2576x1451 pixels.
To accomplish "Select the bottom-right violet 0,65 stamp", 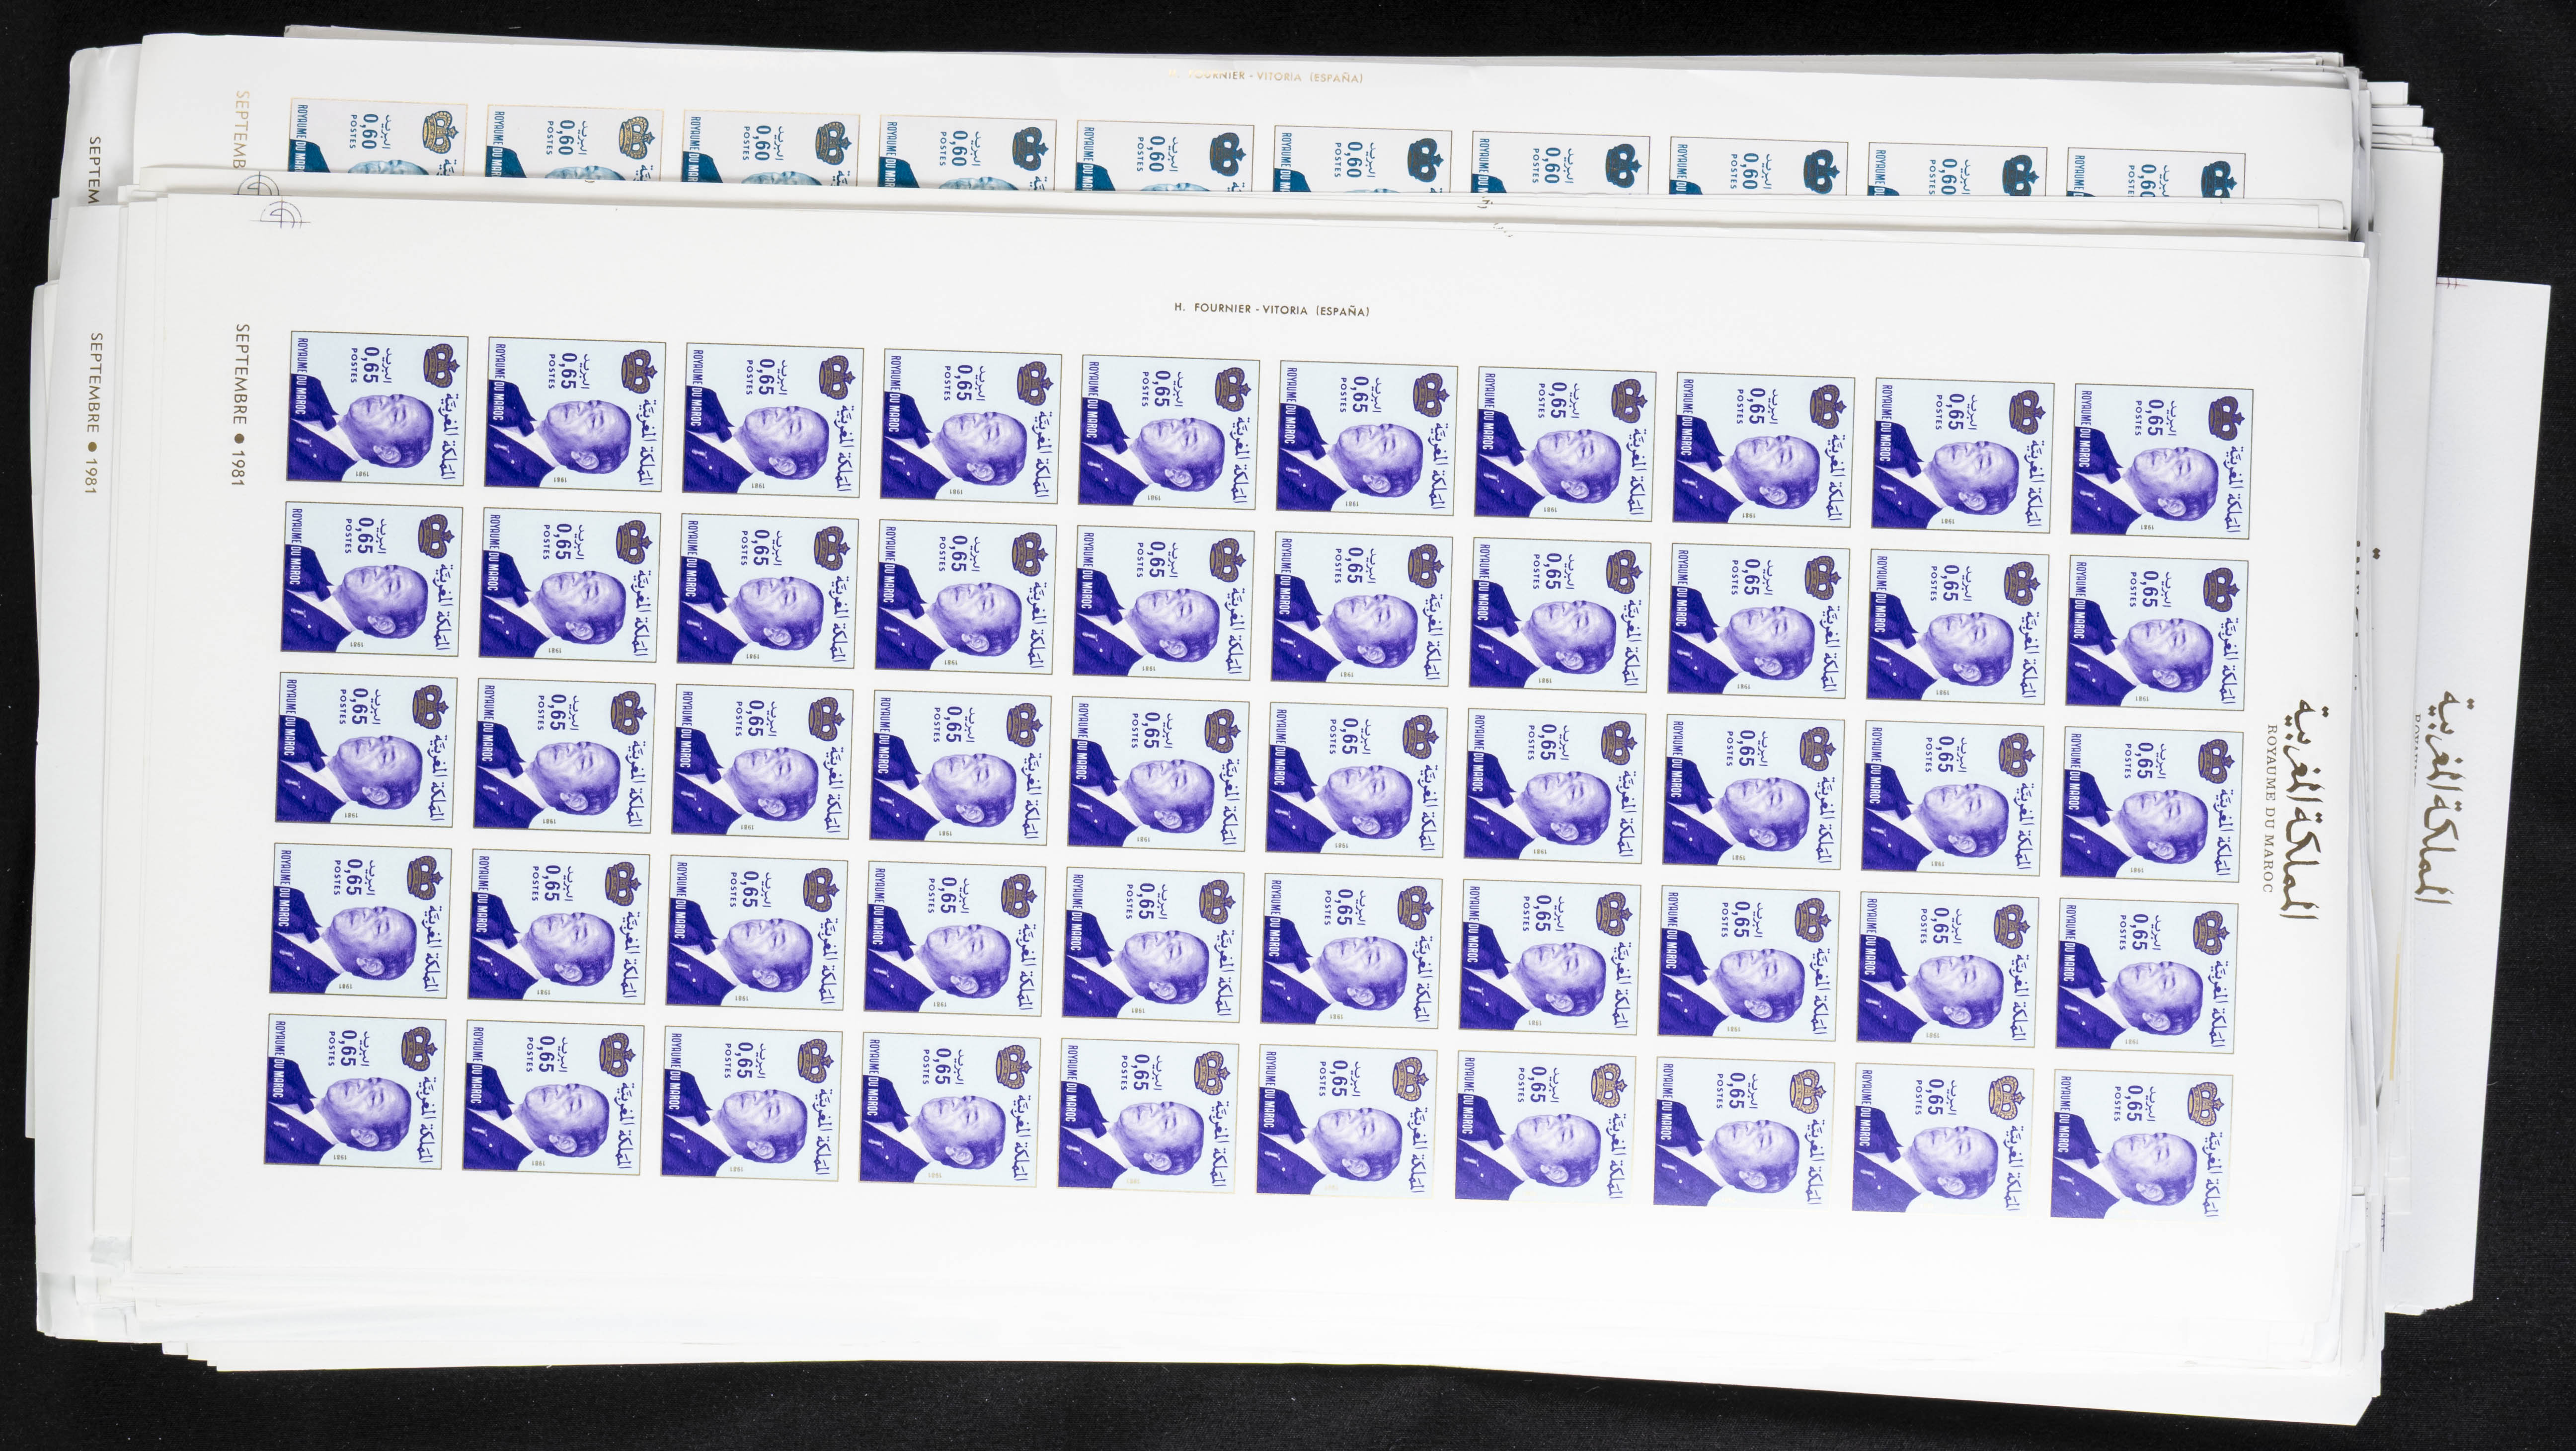I will [2140, 1146].
